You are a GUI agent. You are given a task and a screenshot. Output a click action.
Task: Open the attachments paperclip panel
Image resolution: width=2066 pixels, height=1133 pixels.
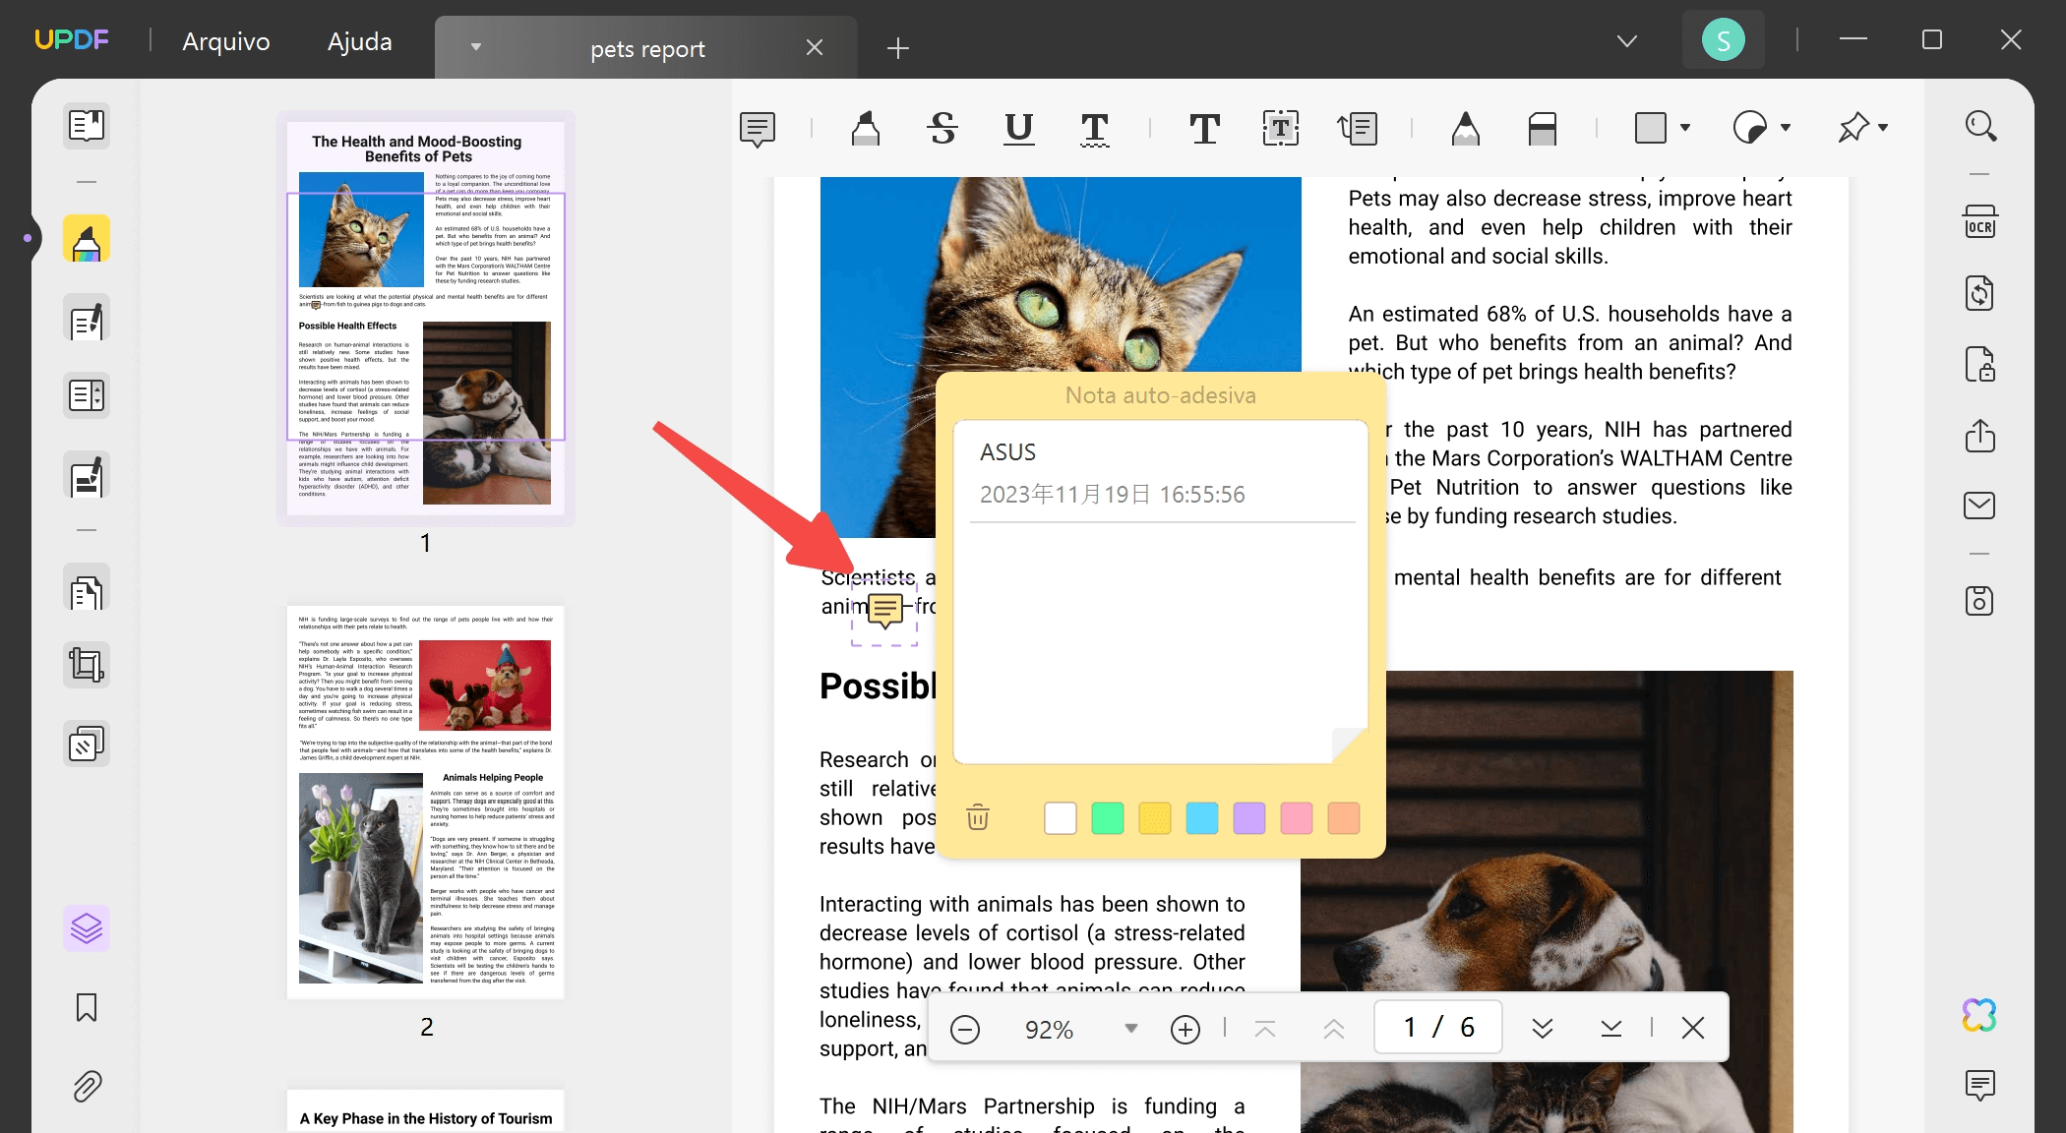pyautogui.click(x=87, y=1086)
